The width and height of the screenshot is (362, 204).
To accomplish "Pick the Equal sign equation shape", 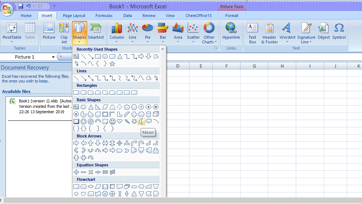I will (x=105, y=172).
